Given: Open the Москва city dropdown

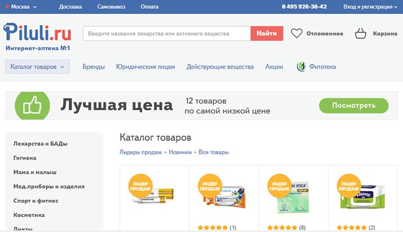Looking at the screenshot, I should 21,7.
